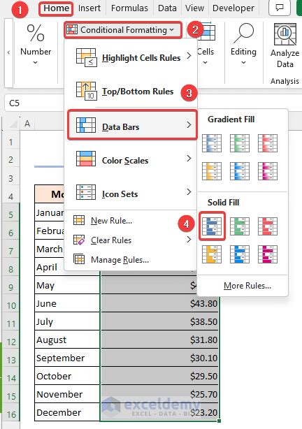Click the Top/Bottom Rules icon

(x=86, y=91)
